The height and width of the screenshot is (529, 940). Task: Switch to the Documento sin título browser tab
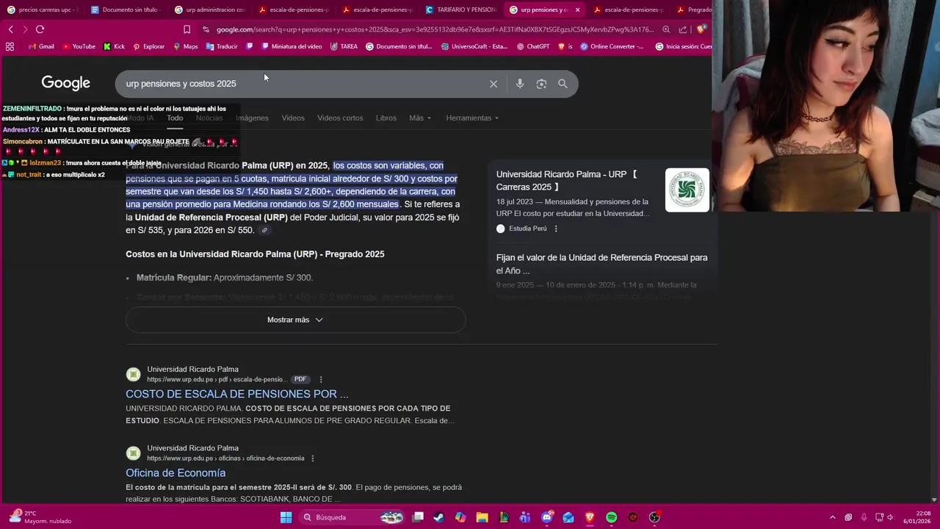point(125,10)
